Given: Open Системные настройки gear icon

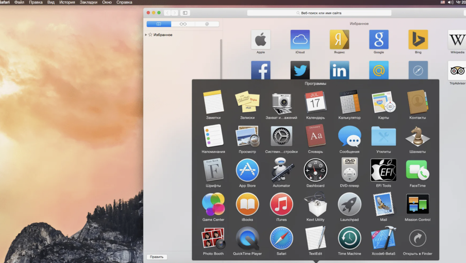Looking at the screenshot, I should pos(281,136).
